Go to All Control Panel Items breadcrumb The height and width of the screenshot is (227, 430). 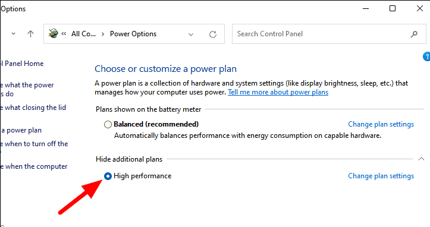83,34
